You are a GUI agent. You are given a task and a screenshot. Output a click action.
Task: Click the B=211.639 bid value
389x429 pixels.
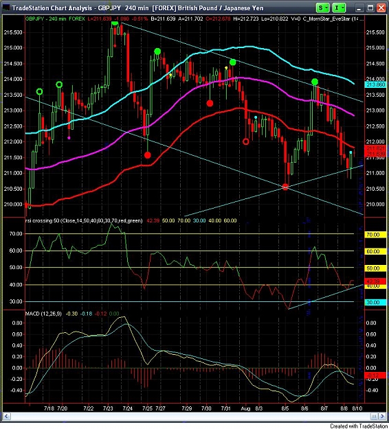163,19
